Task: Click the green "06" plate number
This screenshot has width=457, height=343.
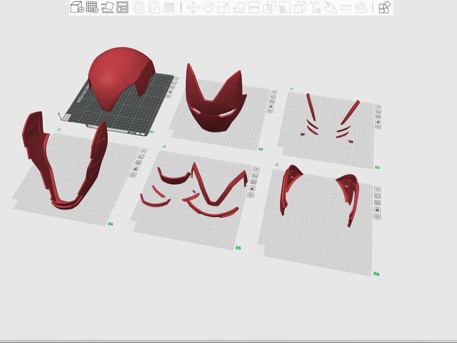Action: [x=376, y=273]
